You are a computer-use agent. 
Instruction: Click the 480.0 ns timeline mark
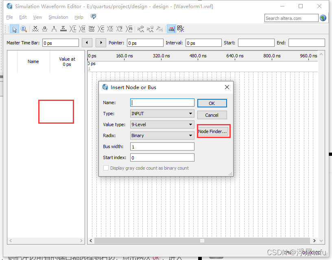pyautogui.click(x=198, y=56)
